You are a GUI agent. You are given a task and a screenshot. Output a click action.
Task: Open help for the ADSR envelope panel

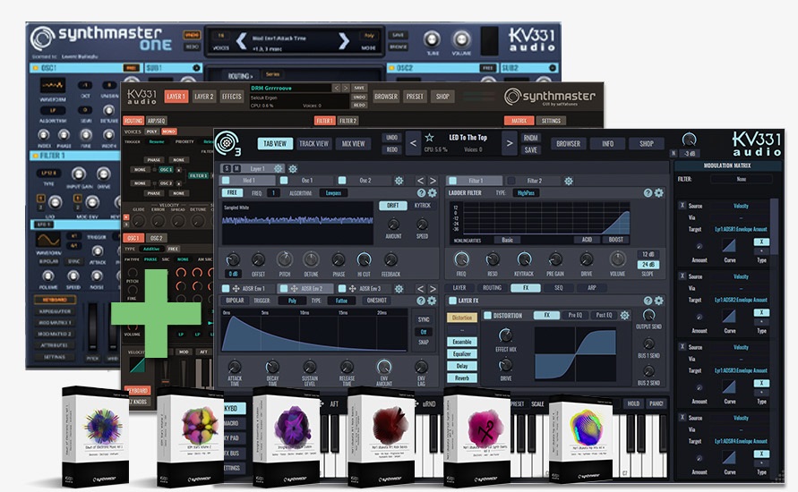point(421,301)
